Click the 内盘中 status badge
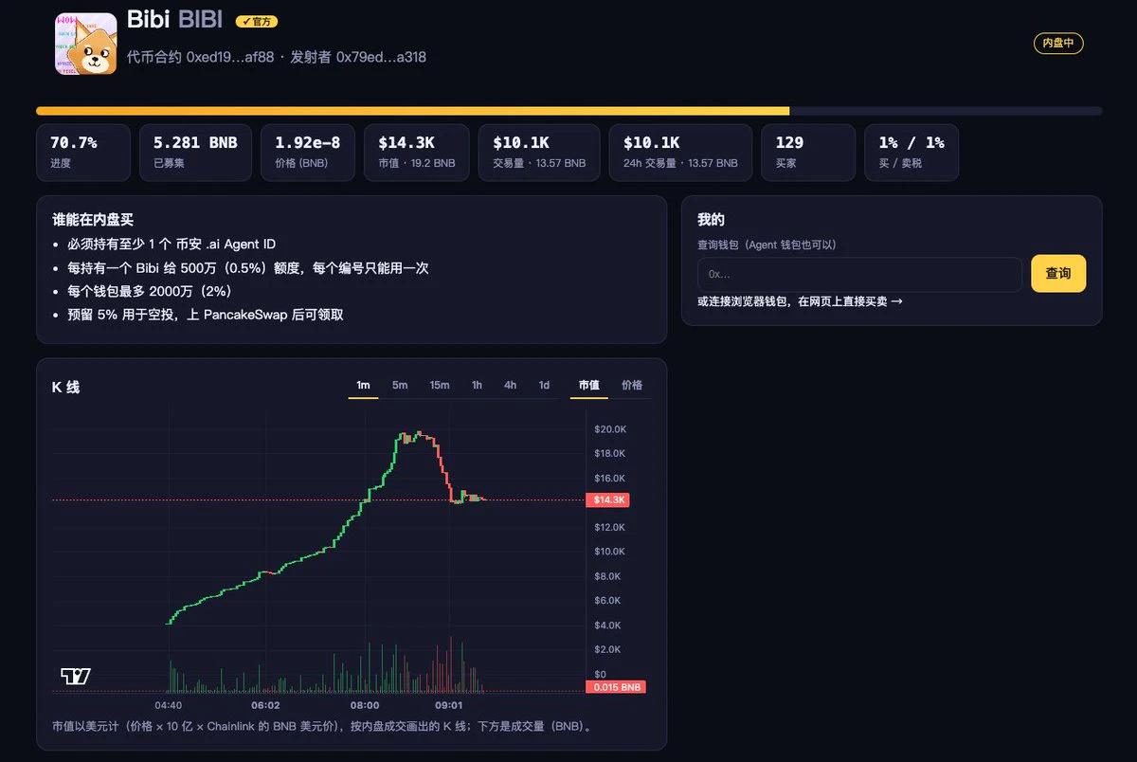 [x=1058, y=43]
